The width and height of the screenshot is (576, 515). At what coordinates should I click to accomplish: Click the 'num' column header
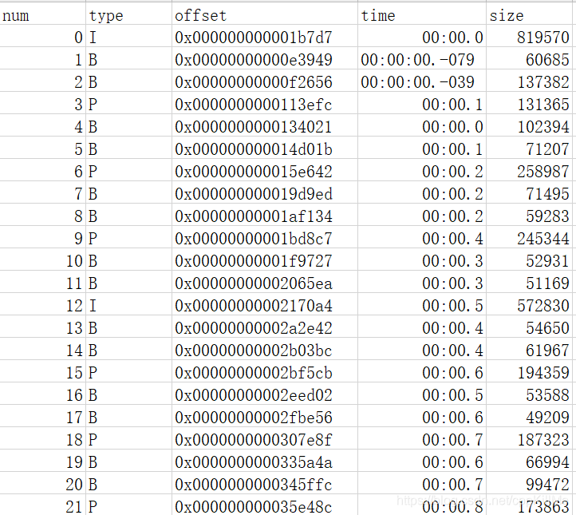coord(42,15)
